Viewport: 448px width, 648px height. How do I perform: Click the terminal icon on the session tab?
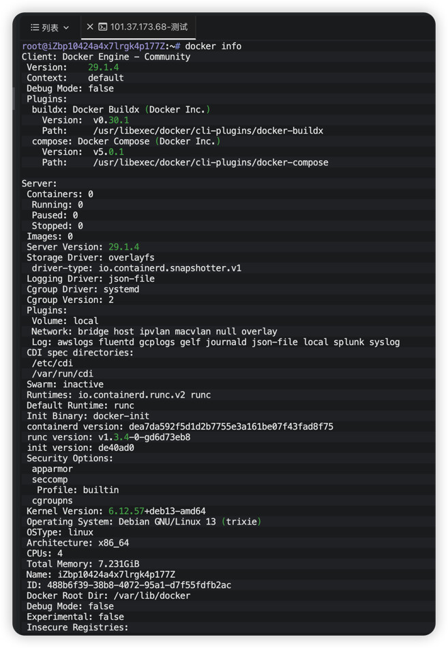point(103,27)
